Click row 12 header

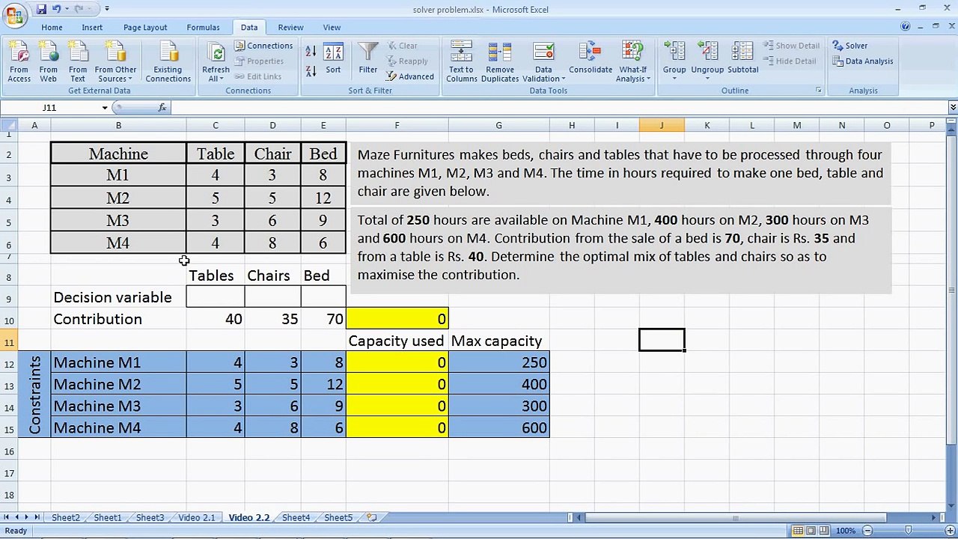click(9, 362)
